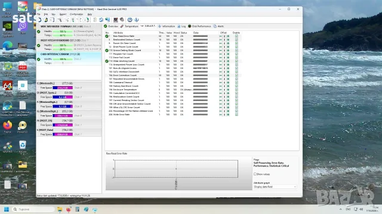Toggle Enable checkbox for Reallocated Sectors Count

click(x=236, y=40)
